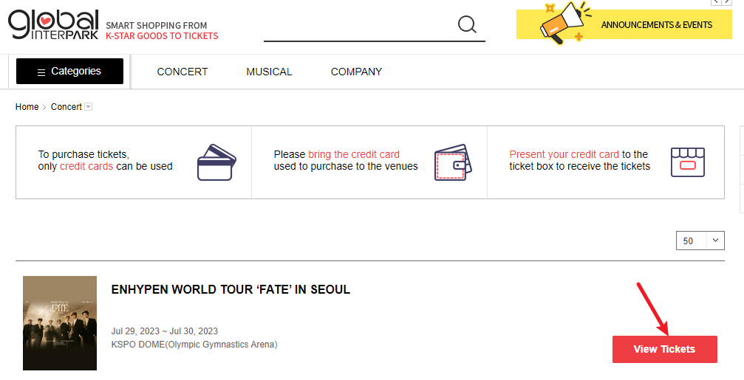Screen dimensions: 744x380
Task: Click the Global Interpark logo
Action: tap(53, 24)
